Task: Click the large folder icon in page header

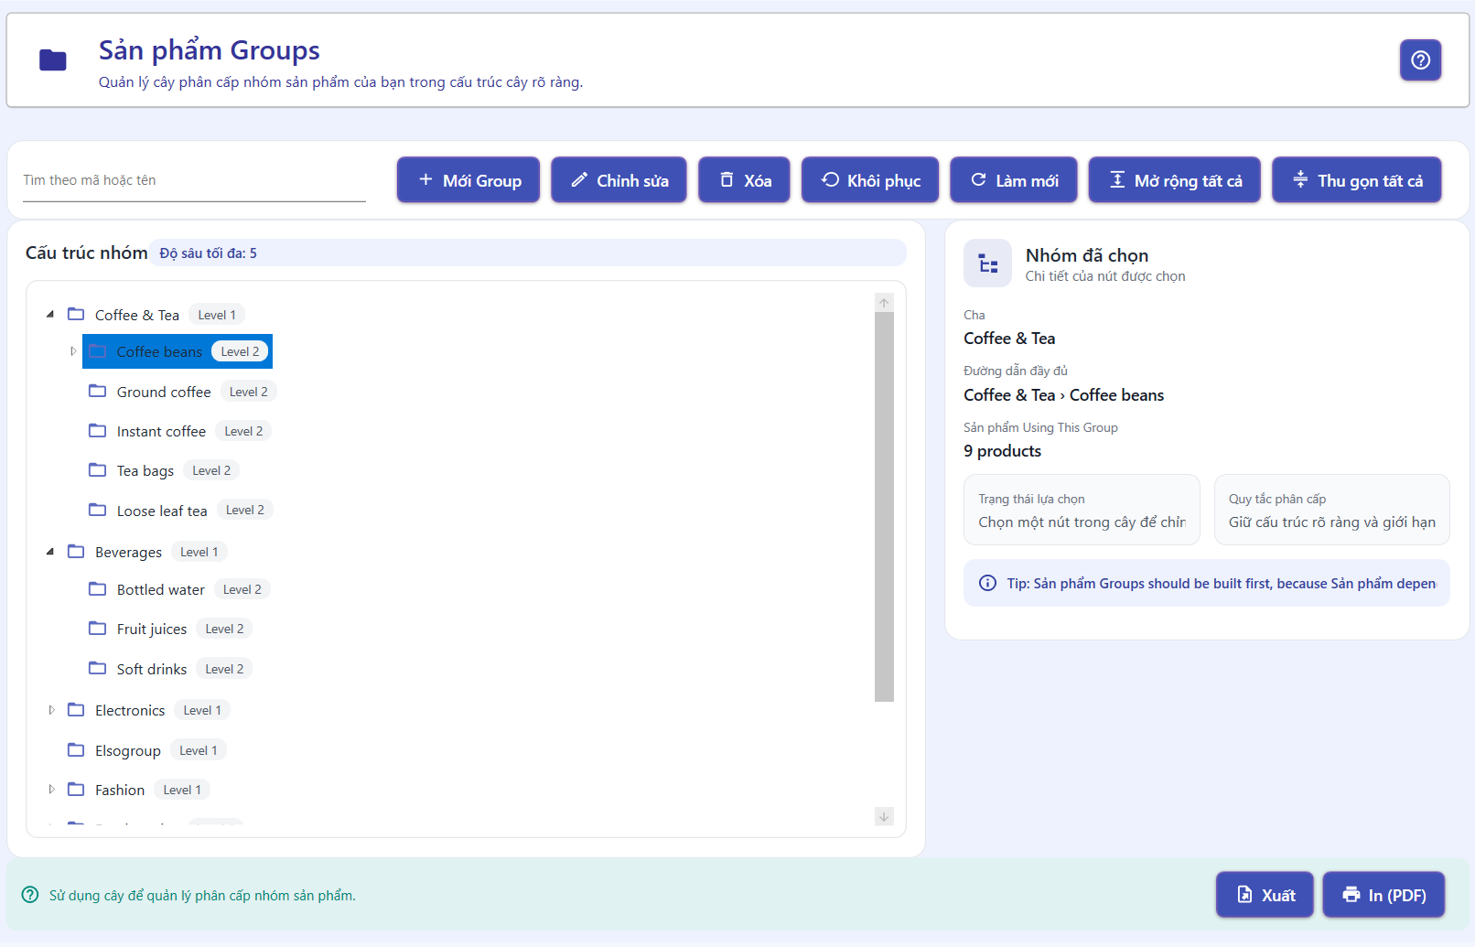Action: tap(53, 60)
